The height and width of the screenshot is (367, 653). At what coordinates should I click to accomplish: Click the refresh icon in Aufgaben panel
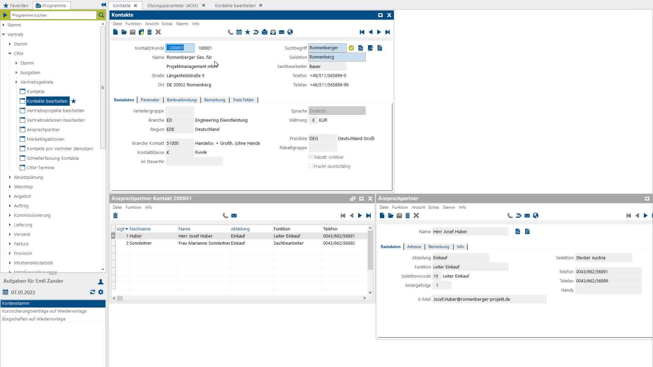click(x=93, y=292)
